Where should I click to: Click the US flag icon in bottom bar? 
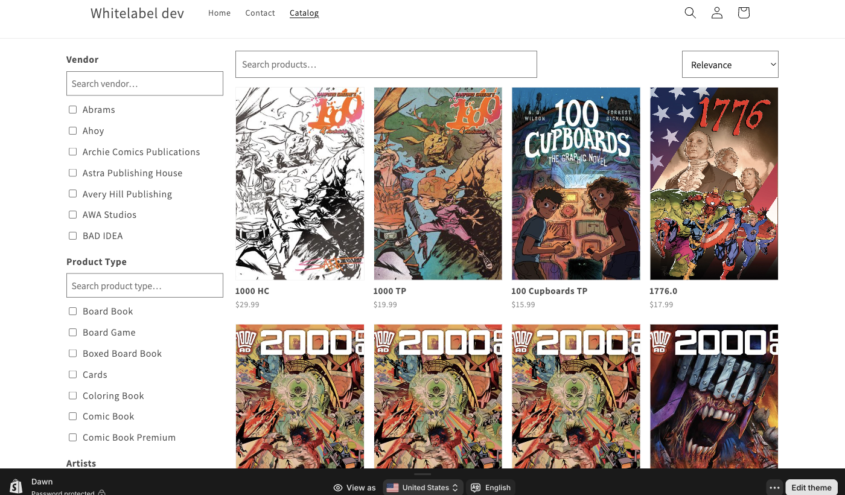(x=392, y=488)
